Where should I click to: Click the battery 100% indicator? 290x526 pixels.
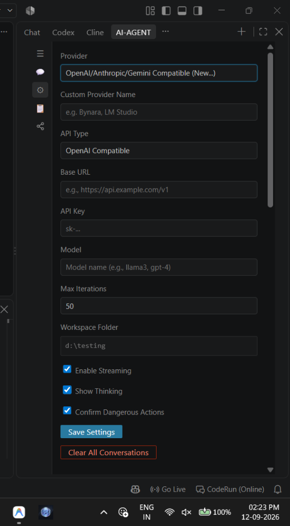point(215,512)
